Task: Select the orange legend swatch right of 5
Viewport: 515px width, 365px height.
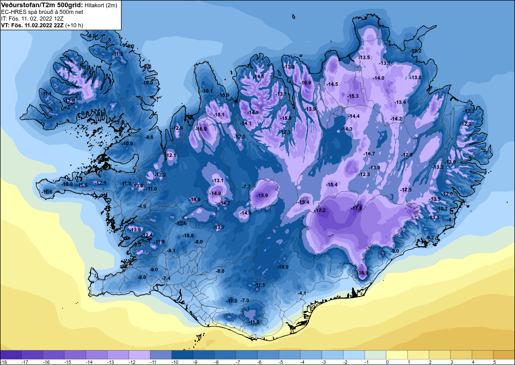Action: (504, 355)
